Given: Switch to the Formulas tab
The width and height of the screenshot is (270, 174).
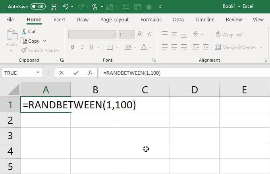Looking at the screenshot, I should coord(151,19).
